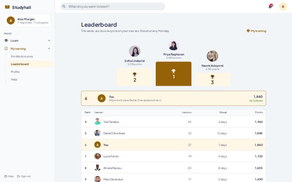The image size is (292, 182).
Task: Click the Studyhall book logo icon
Action: click(7, 7)
